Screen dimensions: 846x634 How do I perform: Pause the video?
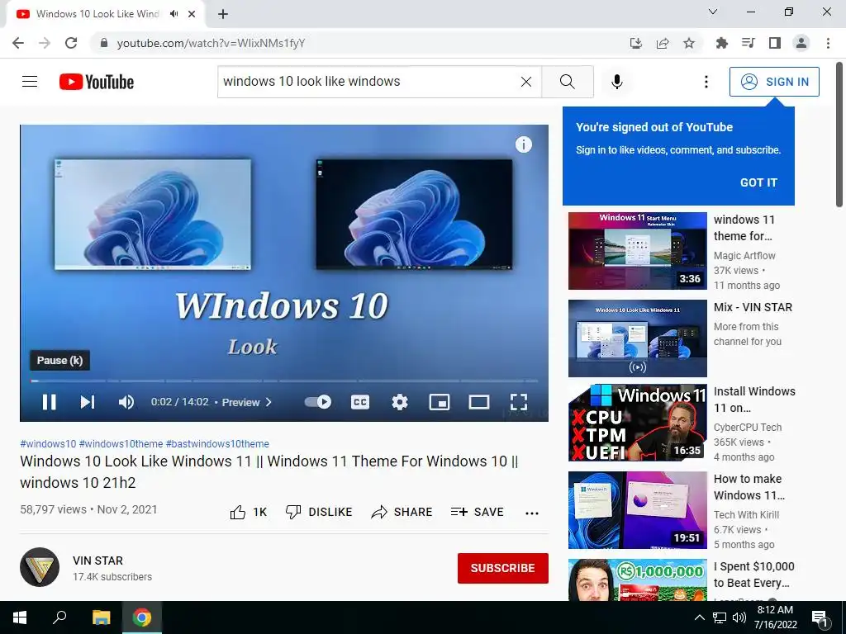click(49, 402)
